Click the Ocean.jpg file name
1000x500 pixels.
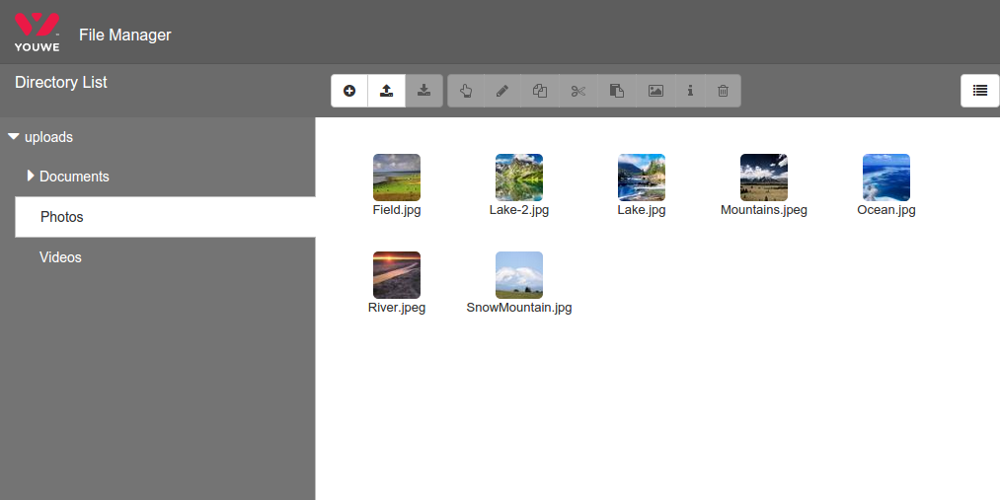pyautogui.click(x=886, y=210)
